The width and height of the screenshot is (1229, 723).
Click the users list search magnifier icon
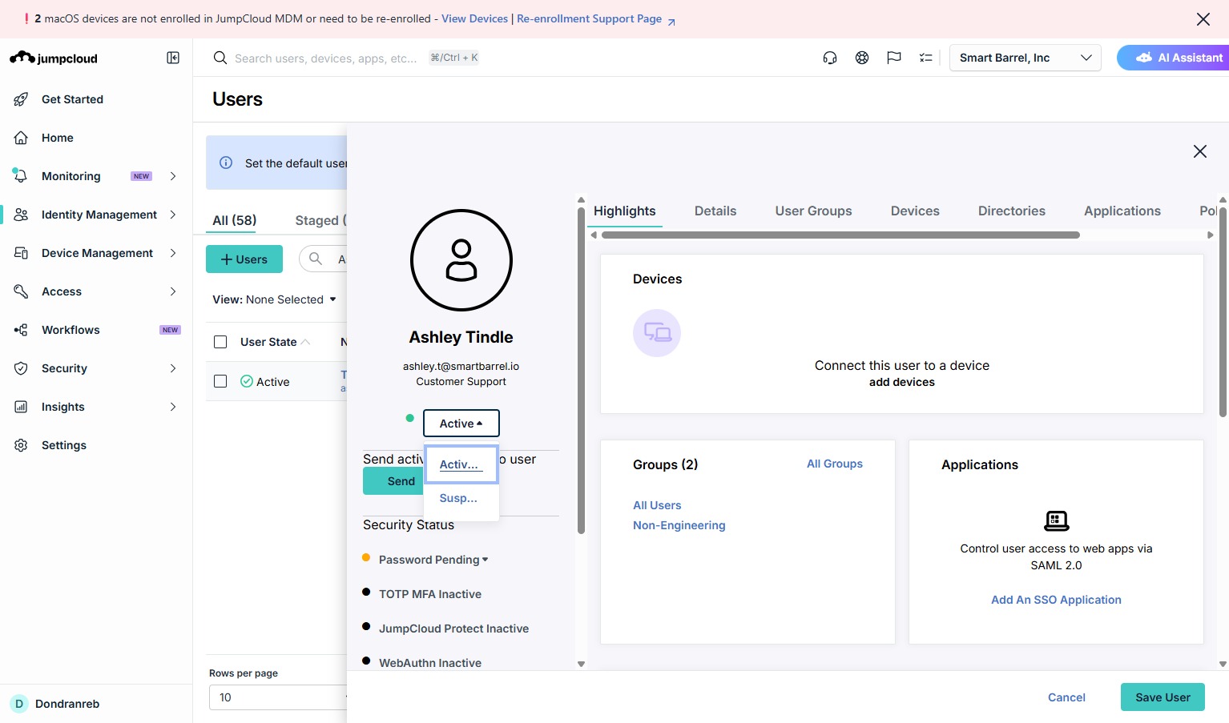click(316, 259)
